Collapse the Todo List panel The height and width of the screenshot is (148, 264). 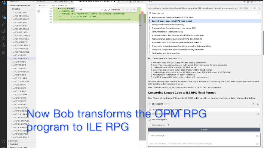pyautogui.click(x=258, y=13)
